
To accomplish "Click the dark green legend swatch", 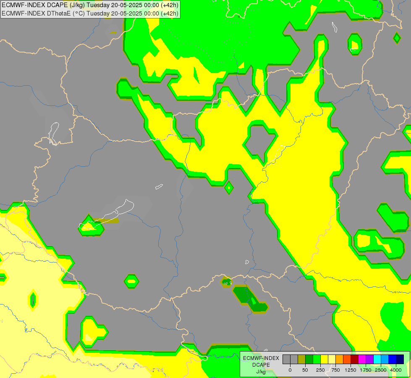I will tap(309, 359).
